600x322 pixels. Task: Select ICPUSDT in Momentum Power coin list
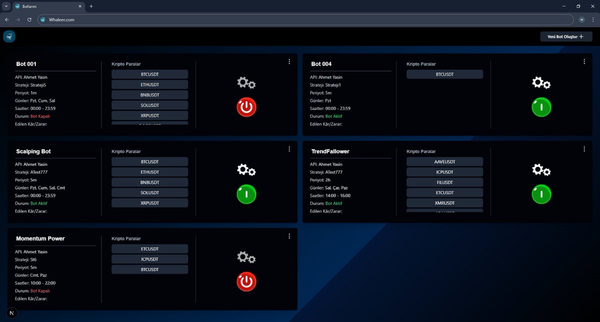tap(150, 259)
